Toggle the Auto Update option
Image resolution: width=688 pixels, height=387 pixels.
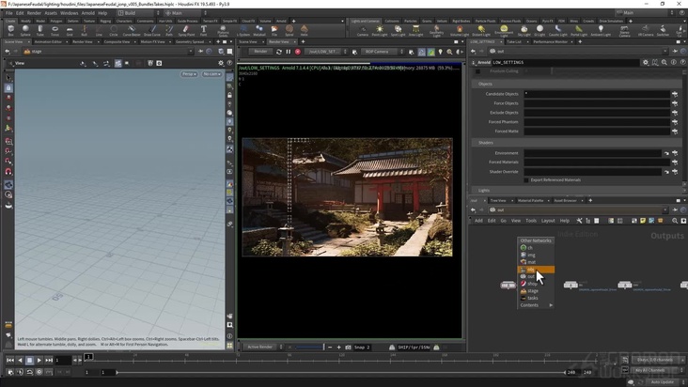pos(662,381)
